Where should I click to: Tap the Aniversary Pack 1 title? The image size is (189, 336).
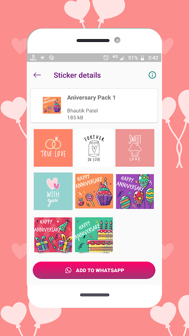tap(91, 98)
